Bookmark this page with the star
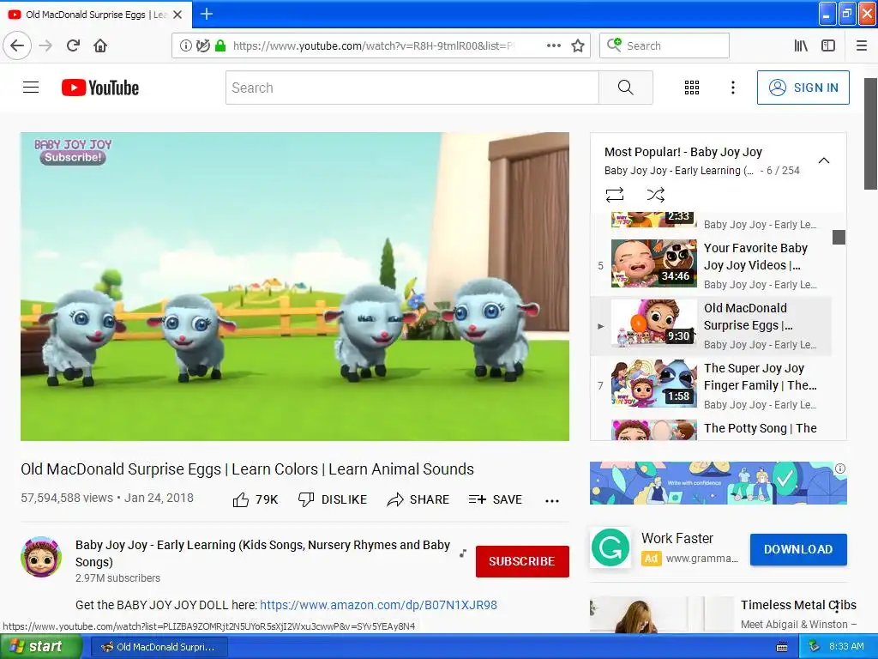This screenshot has width=878, height=659. tap(578, 46)
